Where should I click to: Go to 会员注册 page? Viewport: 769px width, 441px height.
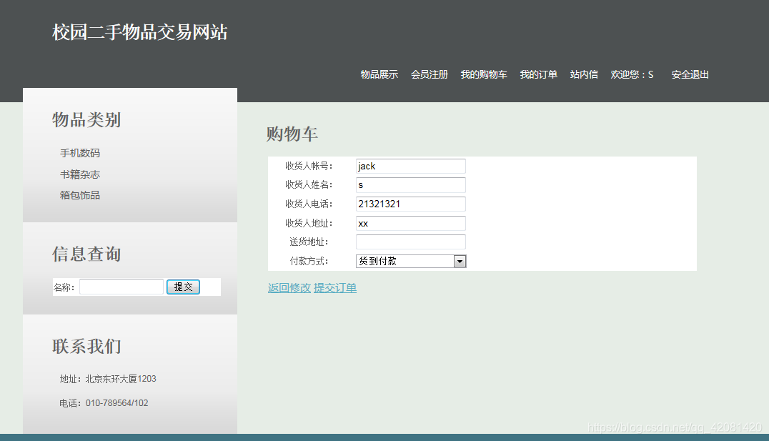pos(429,74)
